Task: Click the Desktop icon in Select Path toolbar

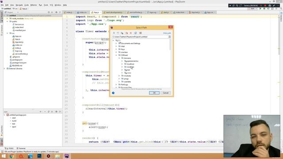Action: (x=118, y=33)
